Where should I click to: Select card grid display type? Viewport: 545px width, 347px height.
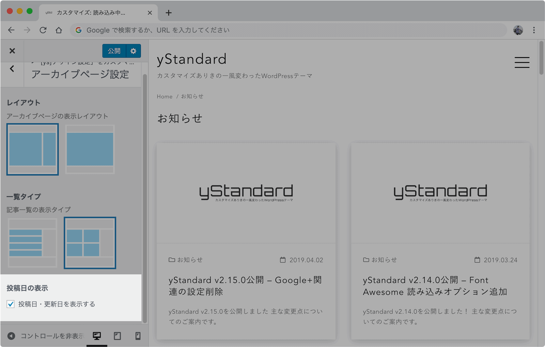[90, 243]
